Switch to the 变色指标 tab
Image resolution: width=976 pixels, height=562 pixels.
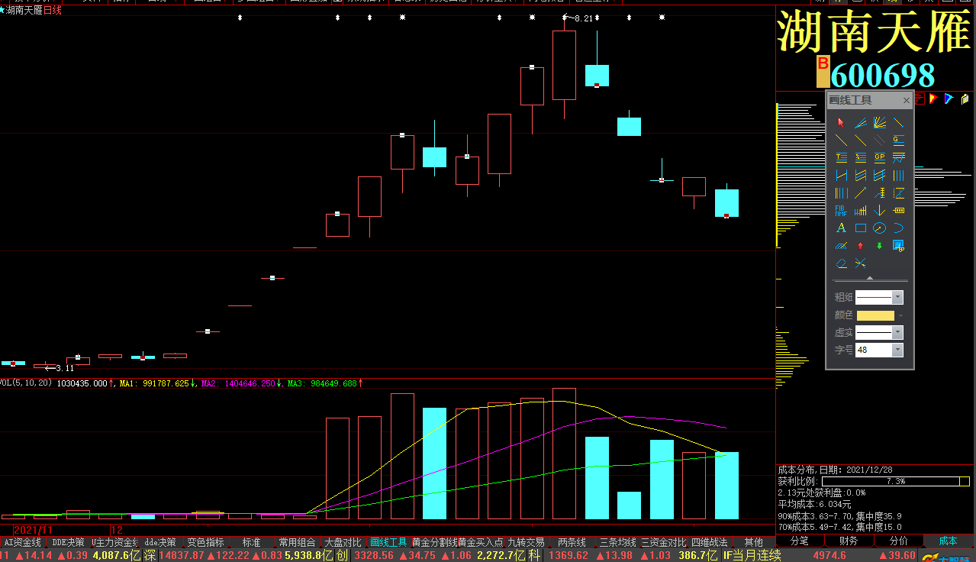coord(206,542)
